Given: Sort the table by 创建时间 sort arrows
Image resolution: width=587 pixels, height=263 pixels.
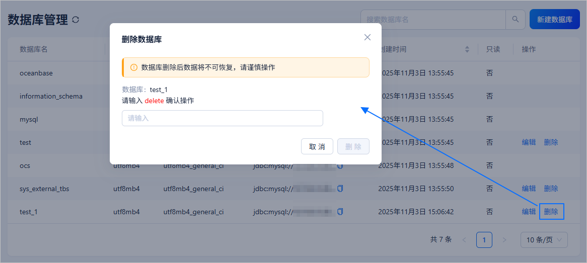Looking at the screenshot, I should pos(467,49).
